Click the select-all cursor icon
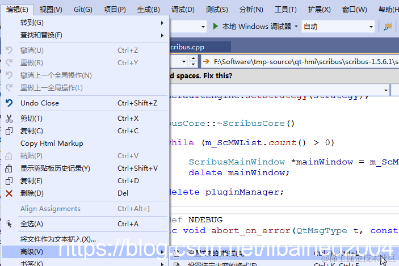The image size is (399, 266). point(9,224)
